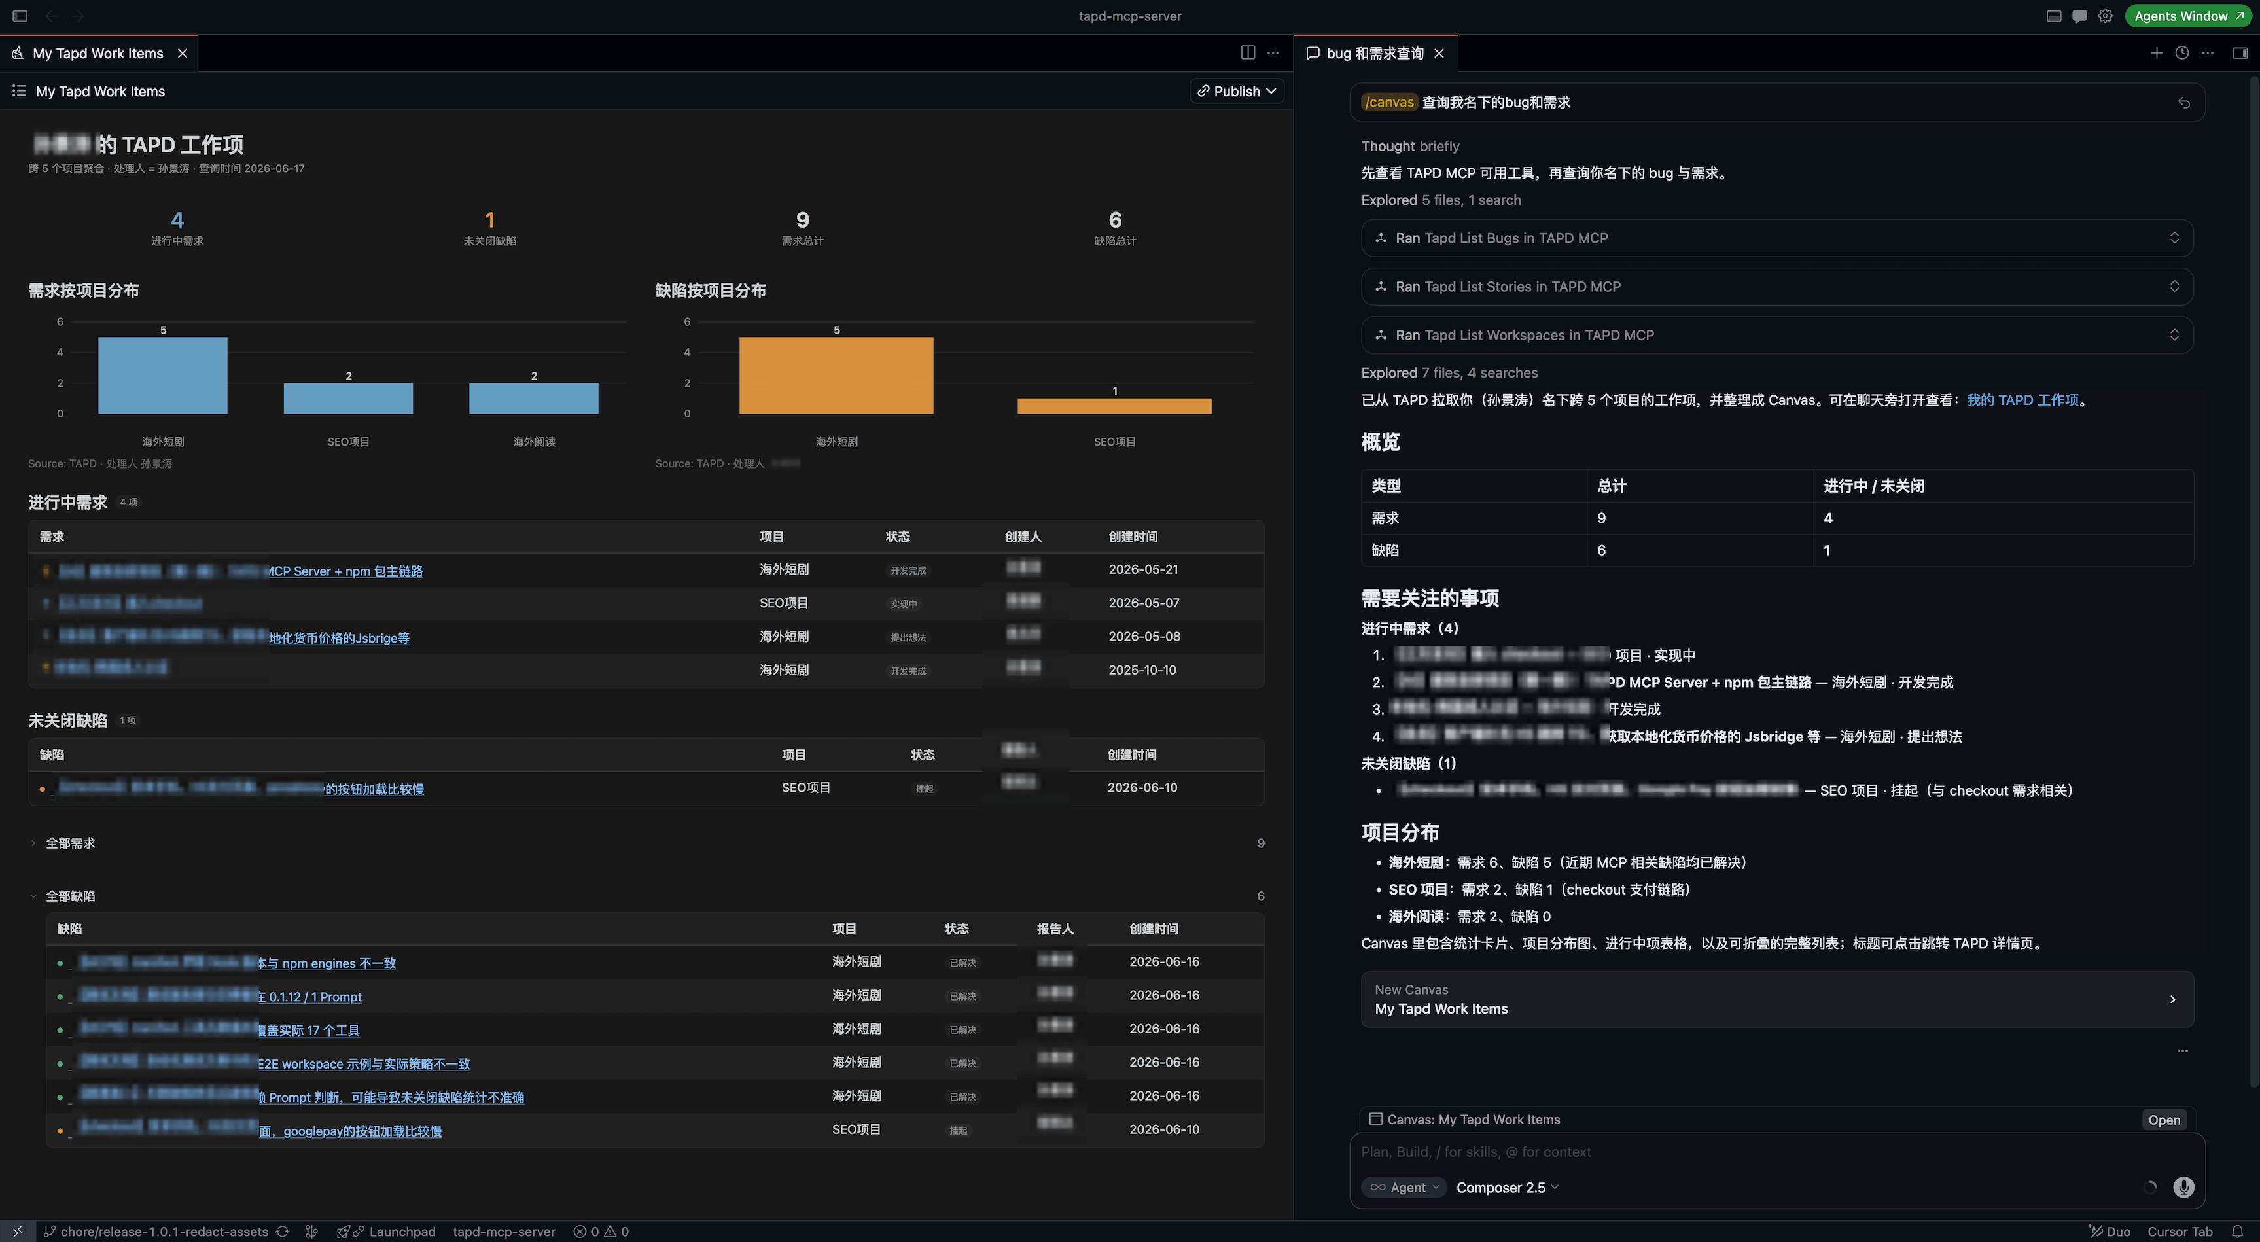Expand Explored 5 files, 1 search

(1441, 200)
